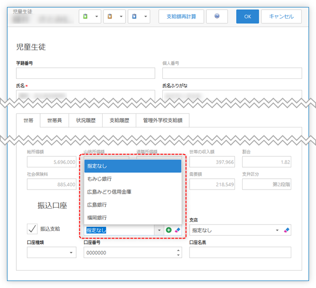Toggle the 振込支給 checkbox
This screenshot has height=288, width=316.
[32, 229]
